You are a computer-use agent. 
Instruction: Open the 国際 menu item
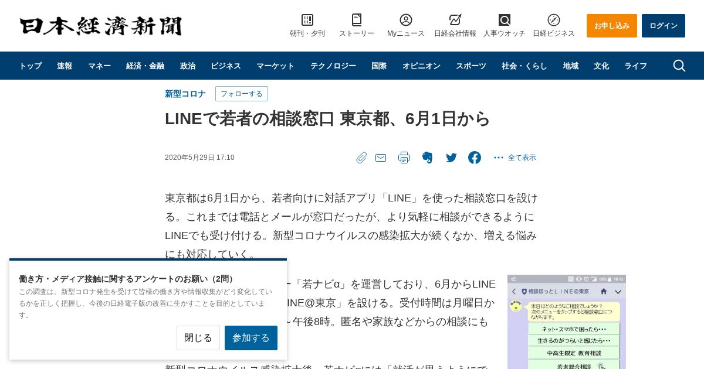click(x=379, y=66)
